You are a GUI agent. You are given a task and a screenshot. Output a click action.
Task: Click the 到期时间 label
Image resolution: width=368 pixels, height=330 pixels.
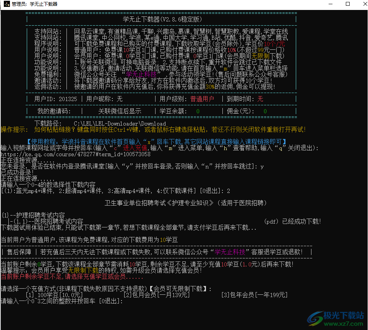click(x=240, y=99)
